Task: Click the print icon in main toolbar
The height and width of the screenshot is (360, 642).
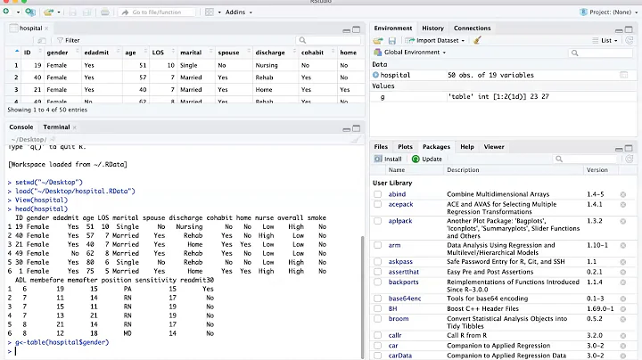Action: [x=105, y=12]
